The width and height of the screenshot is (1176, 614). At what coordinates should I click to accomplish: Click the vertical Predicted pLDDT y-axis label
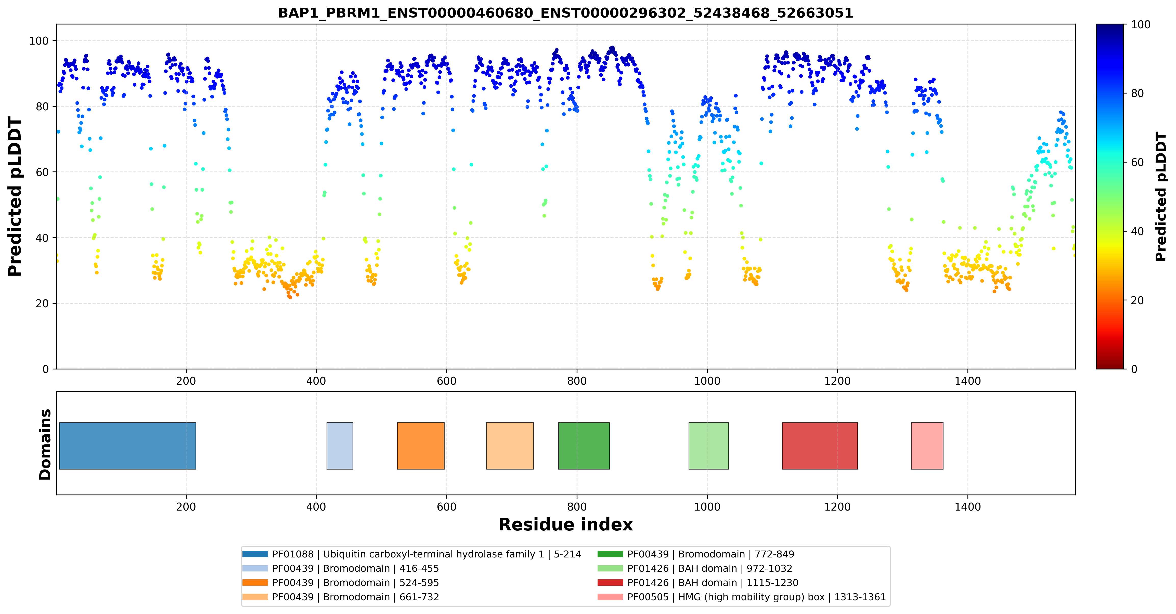(x=15, y=197)
